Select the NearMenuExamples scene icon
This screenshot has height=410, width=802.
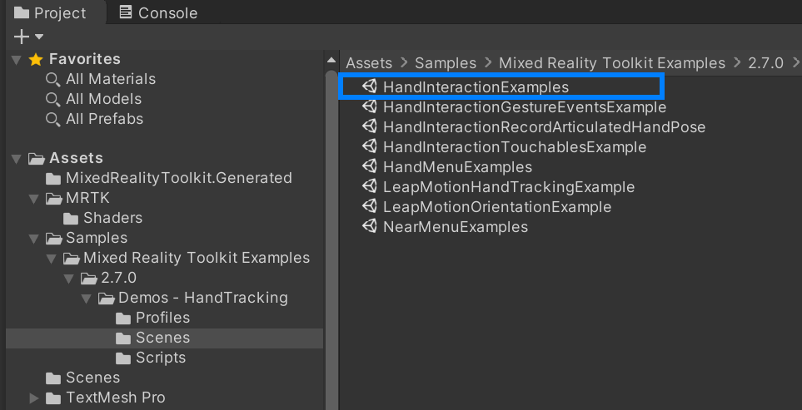tap(369, 226)
